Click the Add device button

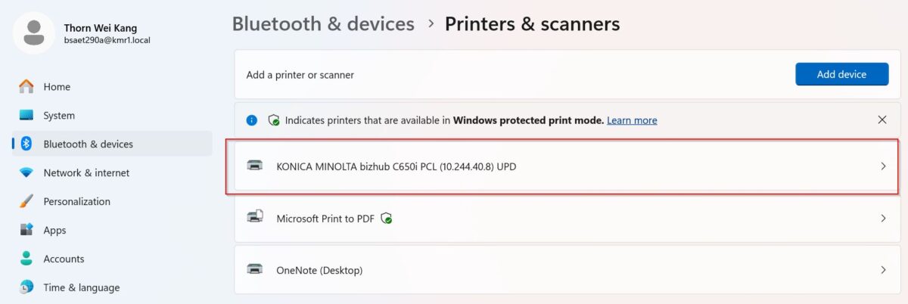841,74
